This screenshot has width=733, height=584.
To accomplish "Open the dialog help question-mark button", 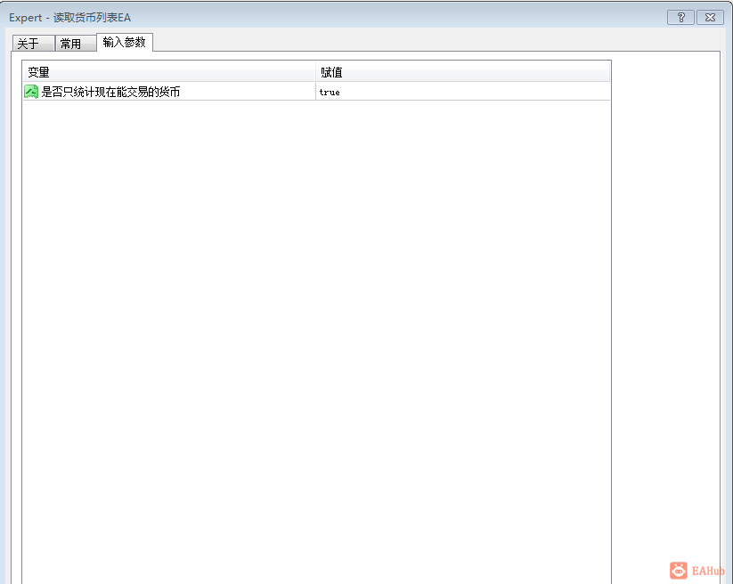I will 680,17.
